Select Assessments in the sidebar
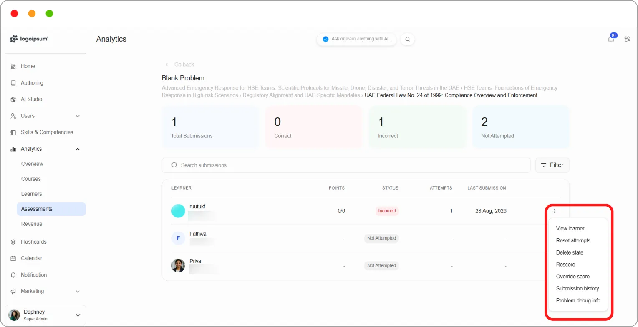This screenshot has width=638, height=327. [51, 209]
